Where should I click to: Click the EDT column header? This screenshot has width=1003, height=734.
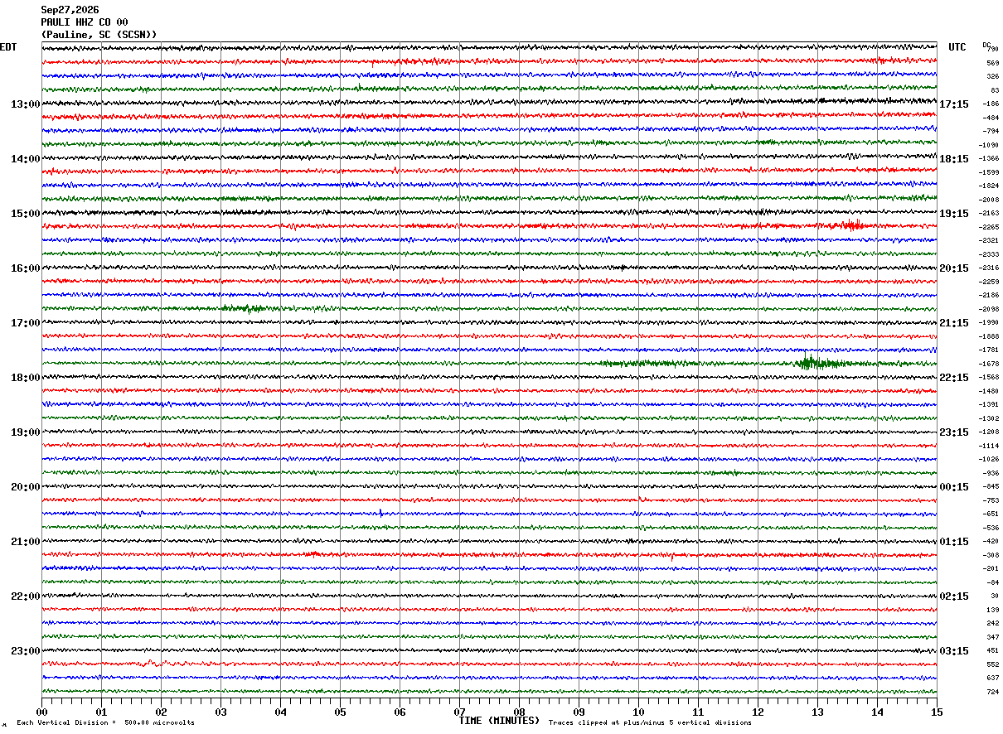point(7,47)
